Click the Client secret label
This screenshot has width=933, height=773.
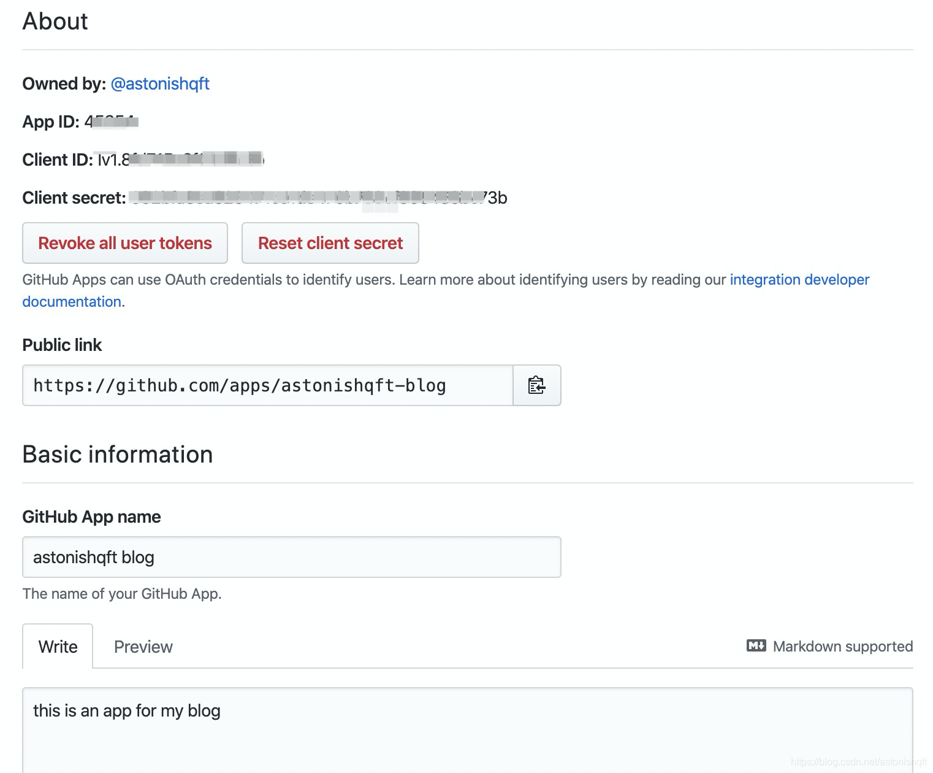[74, 198]
